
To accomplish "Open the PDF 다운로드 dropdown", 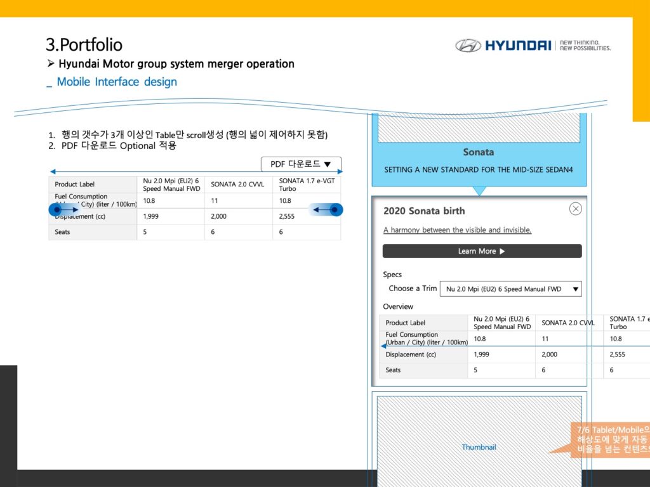I will pos(301,164).
